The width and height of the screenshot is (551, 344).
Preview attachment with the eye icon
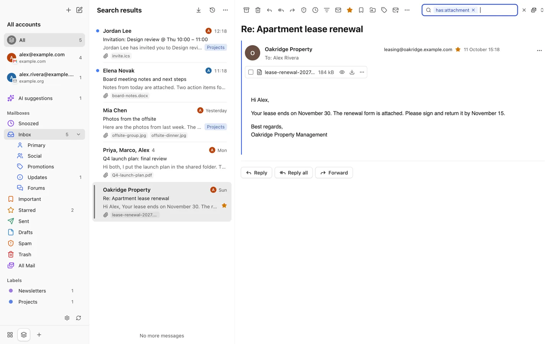click(342, 72)
